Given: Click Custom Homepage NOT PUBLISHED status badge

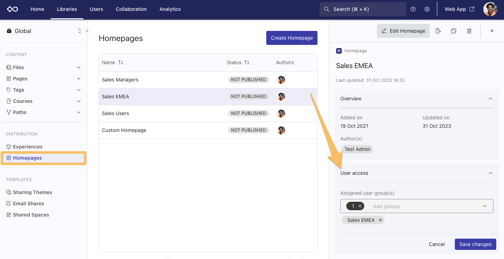Looking at the screenshot, I should click(x=249, y=130).
